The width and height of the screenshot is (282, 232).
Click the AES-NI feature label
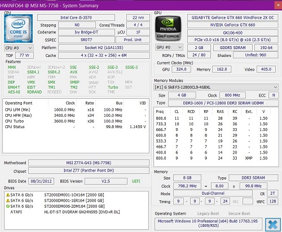[14, 92]
